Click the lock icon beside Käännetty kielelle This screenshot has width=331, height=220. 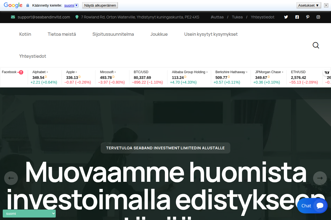click(28, 5)
